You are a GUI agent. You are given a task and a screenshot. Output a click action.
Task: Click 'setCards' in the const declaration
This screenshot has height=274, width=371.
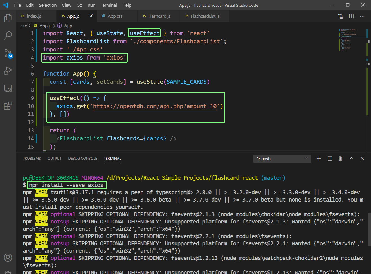pos(110,82)
